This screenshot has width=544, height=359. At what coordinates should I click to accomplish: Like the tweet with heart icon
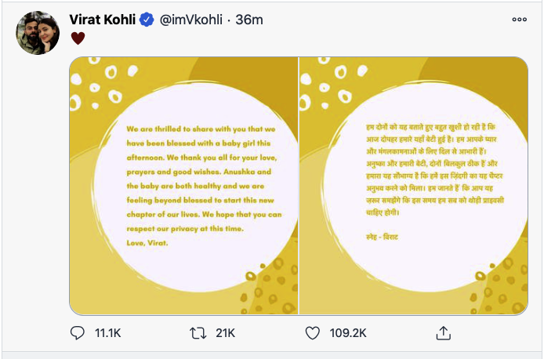point(313,333)
